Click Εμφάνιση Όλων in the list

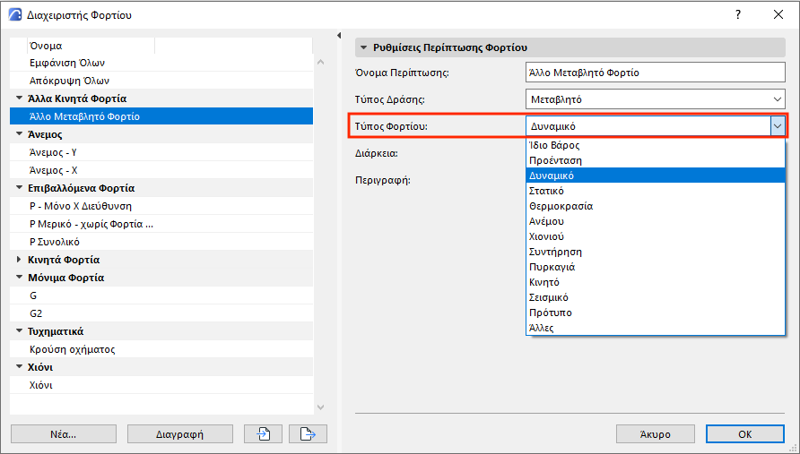[68, 63]
